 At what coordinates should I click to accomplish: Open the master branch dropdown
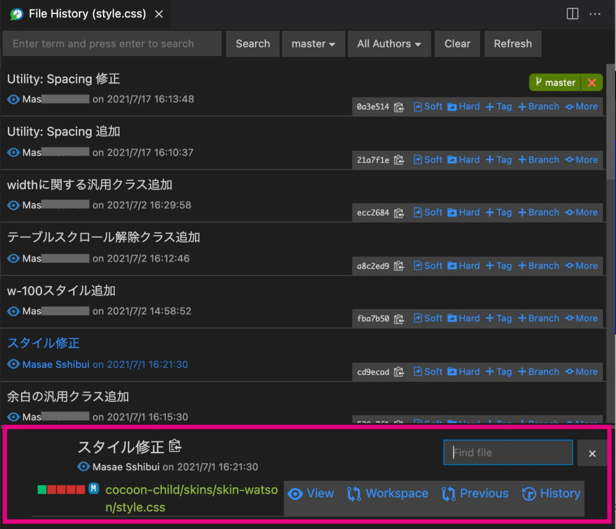(313, 44)
